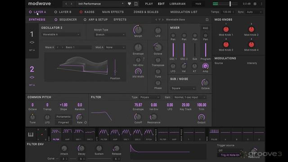Select the Pulse sequencer lane thumbnail
The height and width of the screenshot is (162, 288).
click(214, 135)
